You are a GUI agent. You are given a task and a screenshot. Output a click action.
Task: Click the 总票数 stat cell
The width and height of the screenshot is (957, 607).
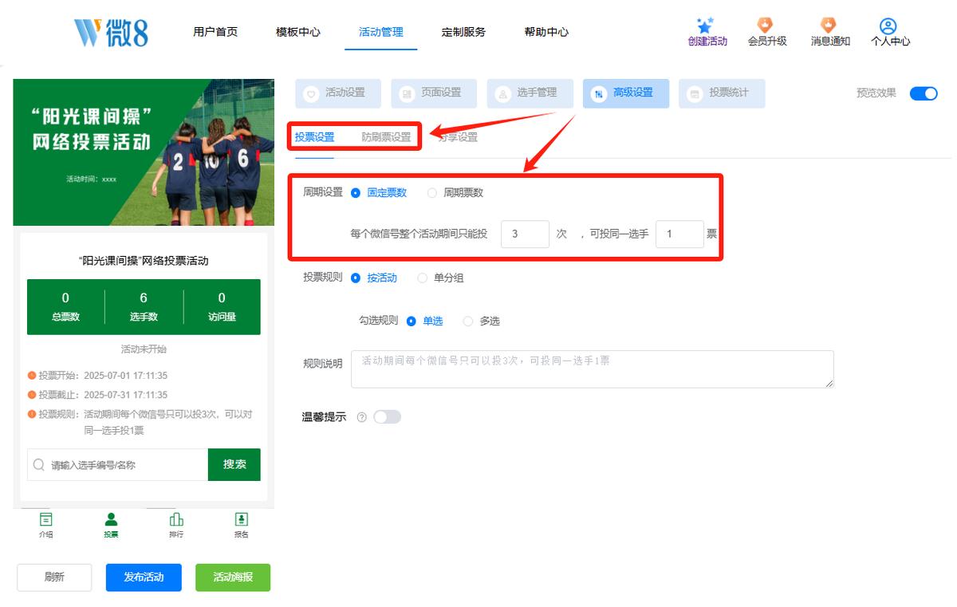click(x=65, y=306)
